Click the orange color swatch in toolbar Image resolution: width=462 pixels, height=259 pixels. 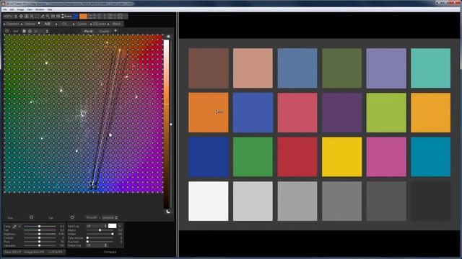click(x=84, y=17)
